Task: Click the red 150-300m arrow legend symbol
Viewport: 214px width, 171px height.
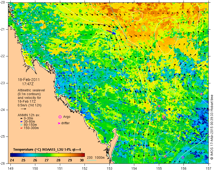Action: (x=21, y=128)
